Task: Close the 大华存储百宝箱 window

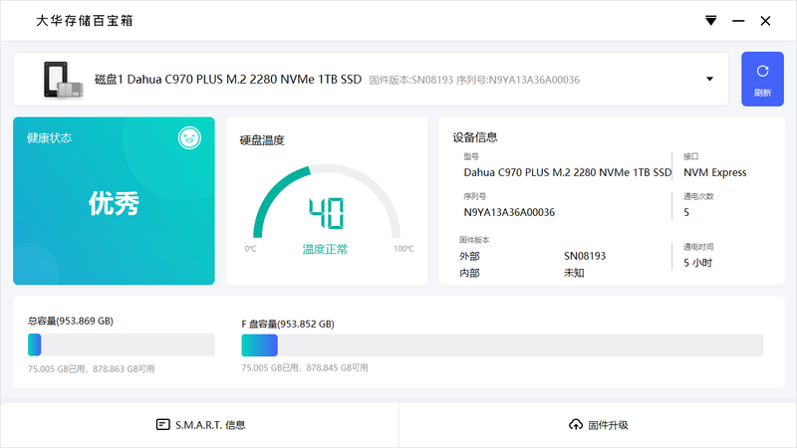Action: [765, 21]
